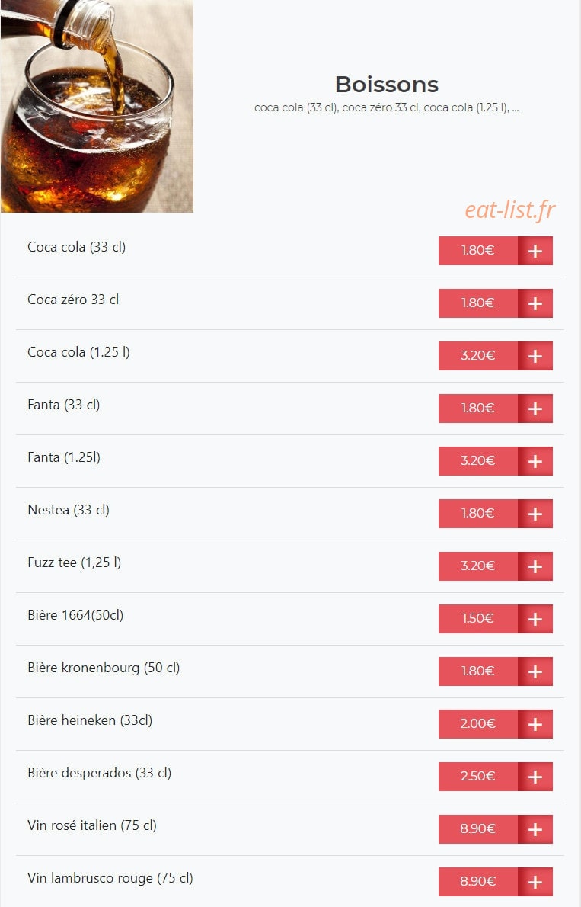Select the Bière kronenbourg (50 cl) item name

click(104, 668)
